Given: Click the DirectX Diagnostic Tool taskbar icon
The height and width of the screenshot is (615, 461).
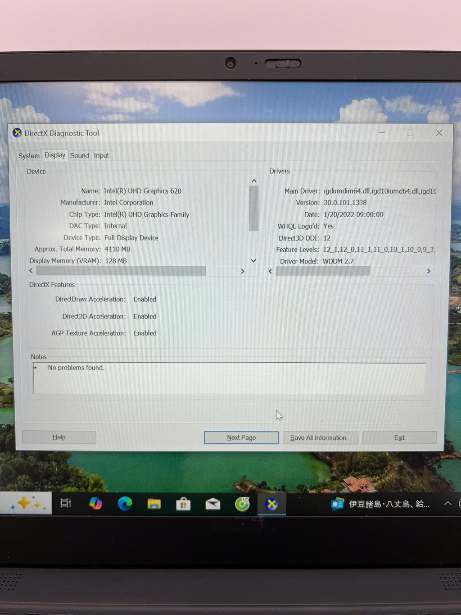Looking at the screenshot, I should pyautogui.click(x=271, y=504).
